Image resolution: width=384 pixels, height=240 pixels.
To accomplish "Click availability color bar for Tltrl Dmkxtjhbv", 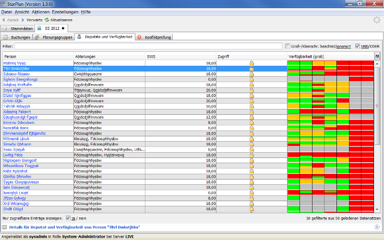I will 331,69.
